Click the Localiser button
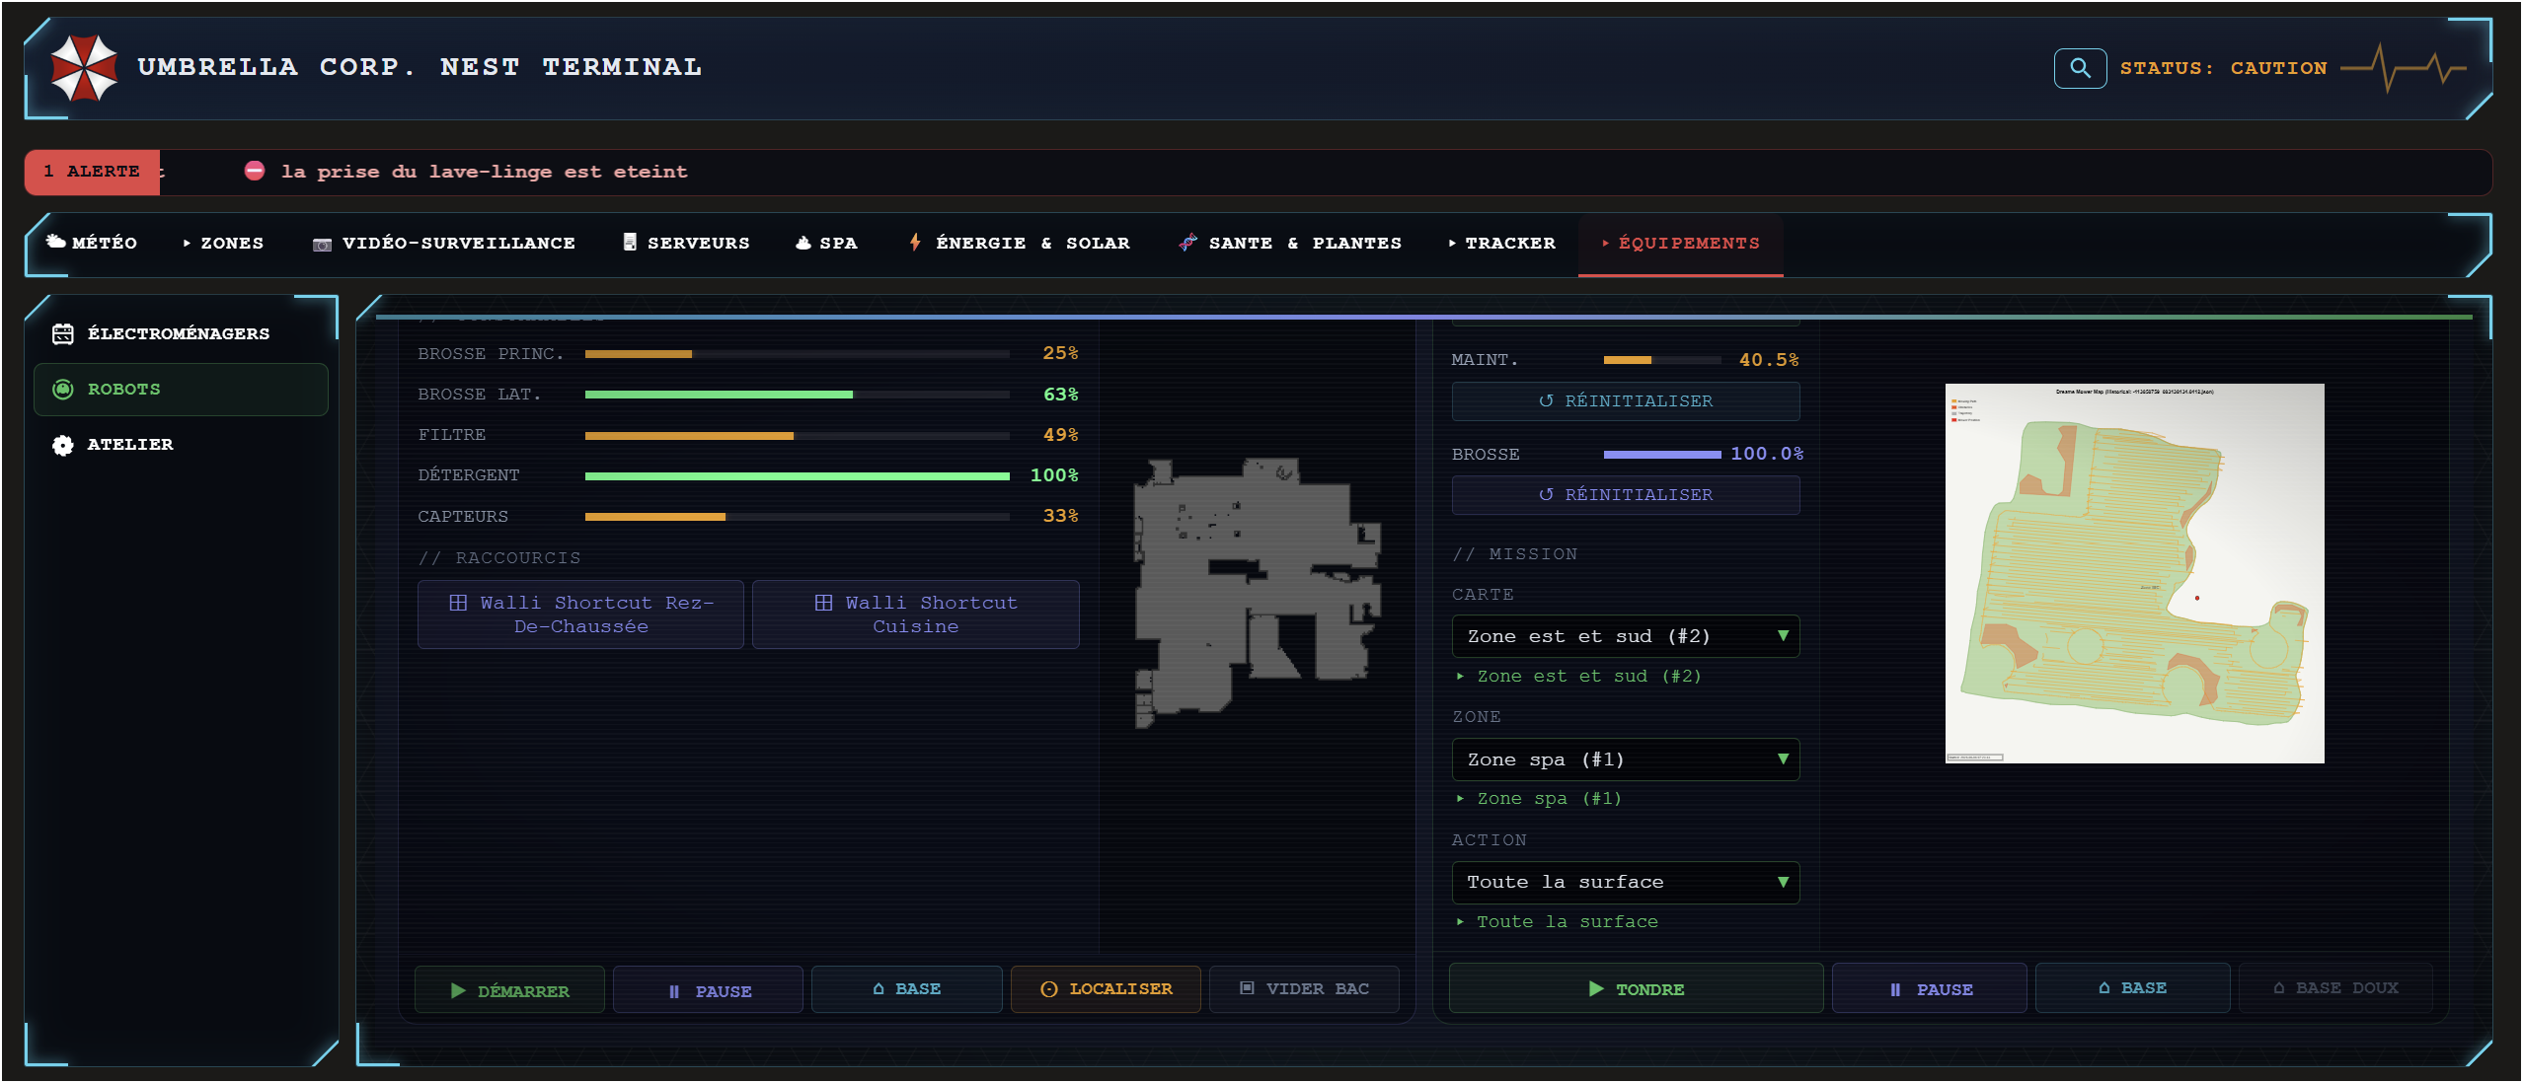 pyautogui.click(x=1106, y=989)
